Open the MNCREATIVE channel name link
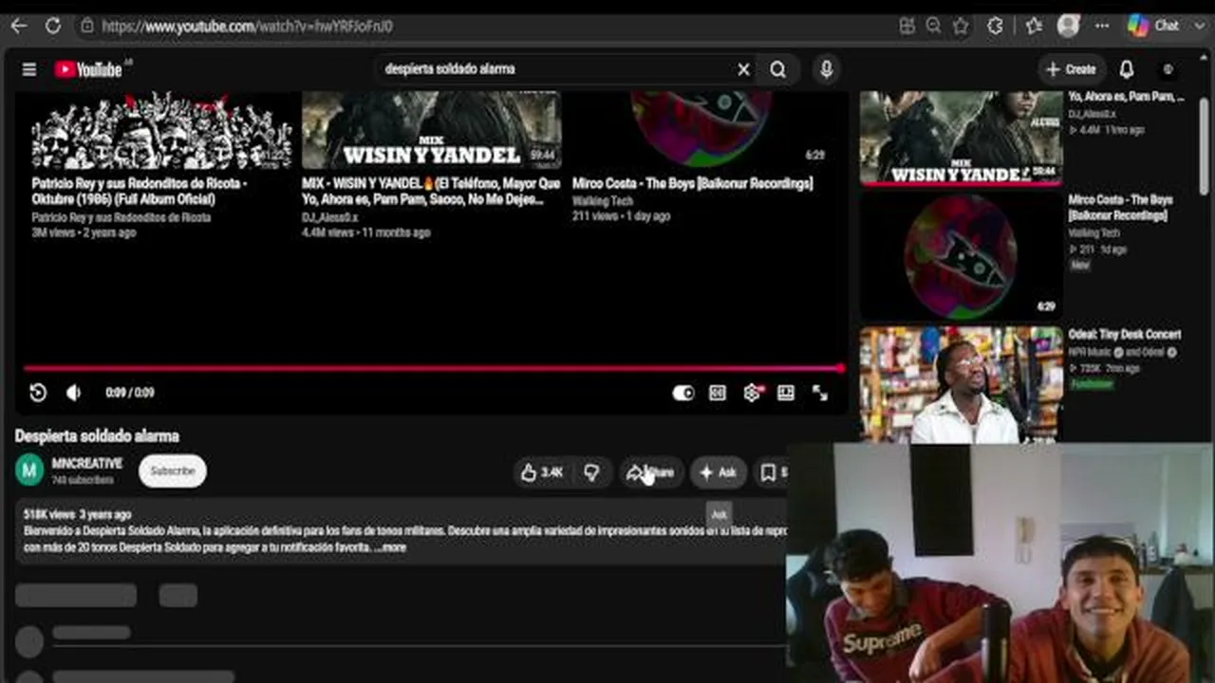The width and height of the screenshot is (1215, 683). [x=86, y=464]
